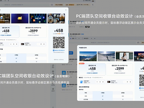Decrease the SVIP card quantity in the folder-banner dialog

coord(38,44)
